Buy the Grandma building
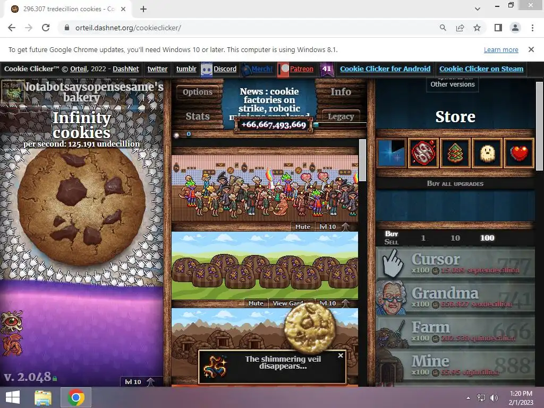The width and height of the screenshot is (544, 408). 455,297
